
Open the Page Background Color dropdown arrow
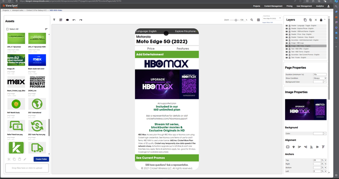coord(325,82)
